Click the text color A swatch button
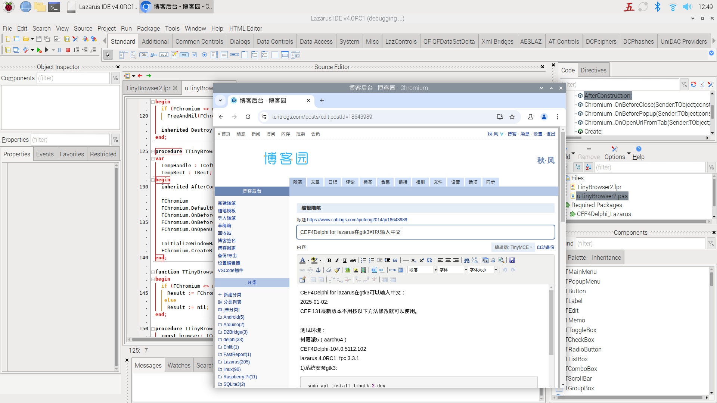 302,260
